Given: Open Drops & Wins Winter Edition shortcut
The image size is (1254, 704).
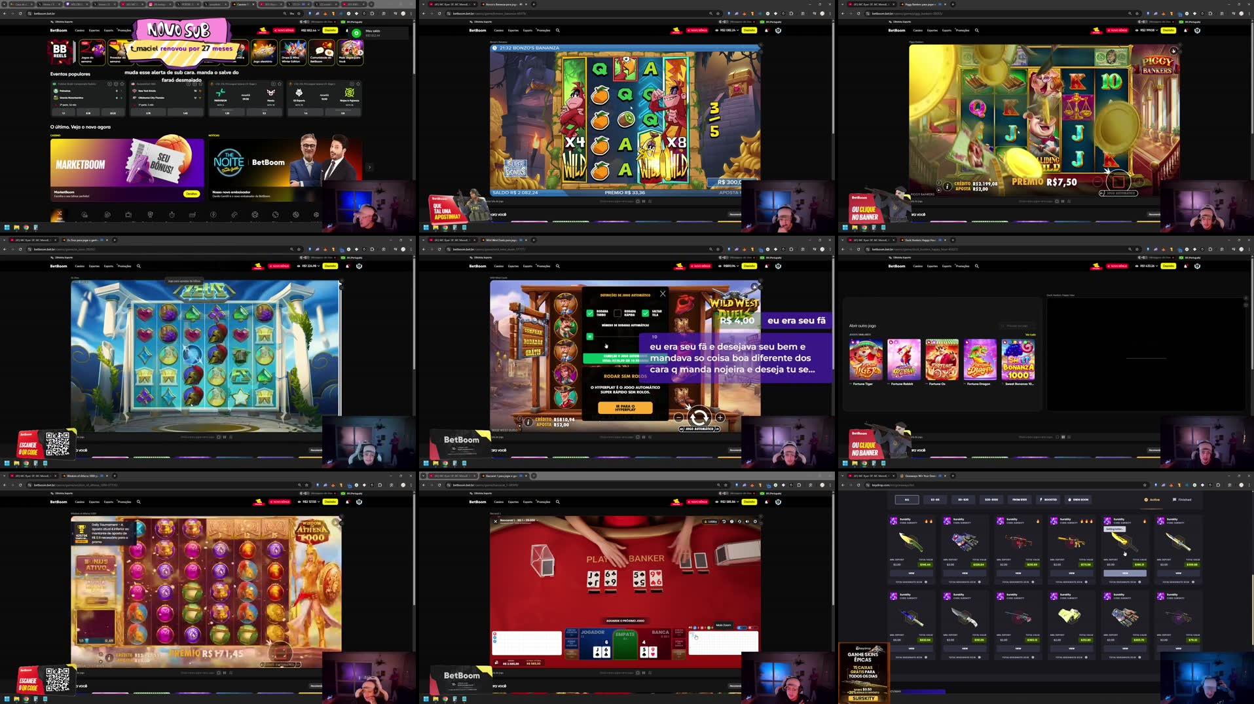Looking at the screenshot, I should (293, 52).
